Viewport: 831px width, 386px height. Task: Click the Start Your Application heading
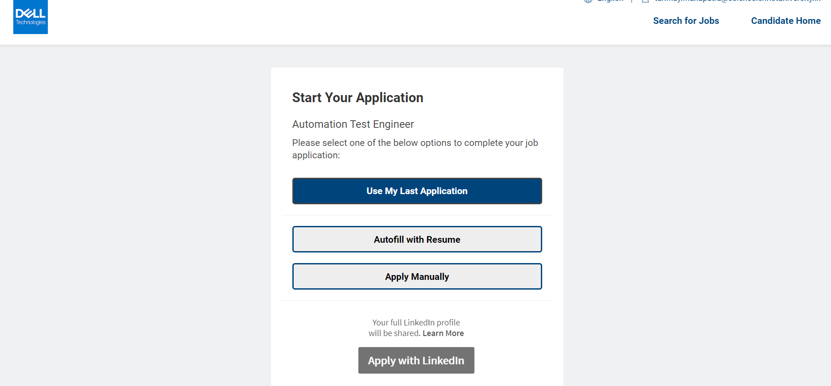tap(357, 98)
